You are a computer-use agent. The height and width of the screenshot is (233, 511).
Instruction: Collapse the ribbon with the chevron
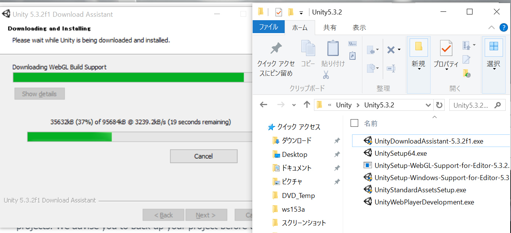coord(491,27)
